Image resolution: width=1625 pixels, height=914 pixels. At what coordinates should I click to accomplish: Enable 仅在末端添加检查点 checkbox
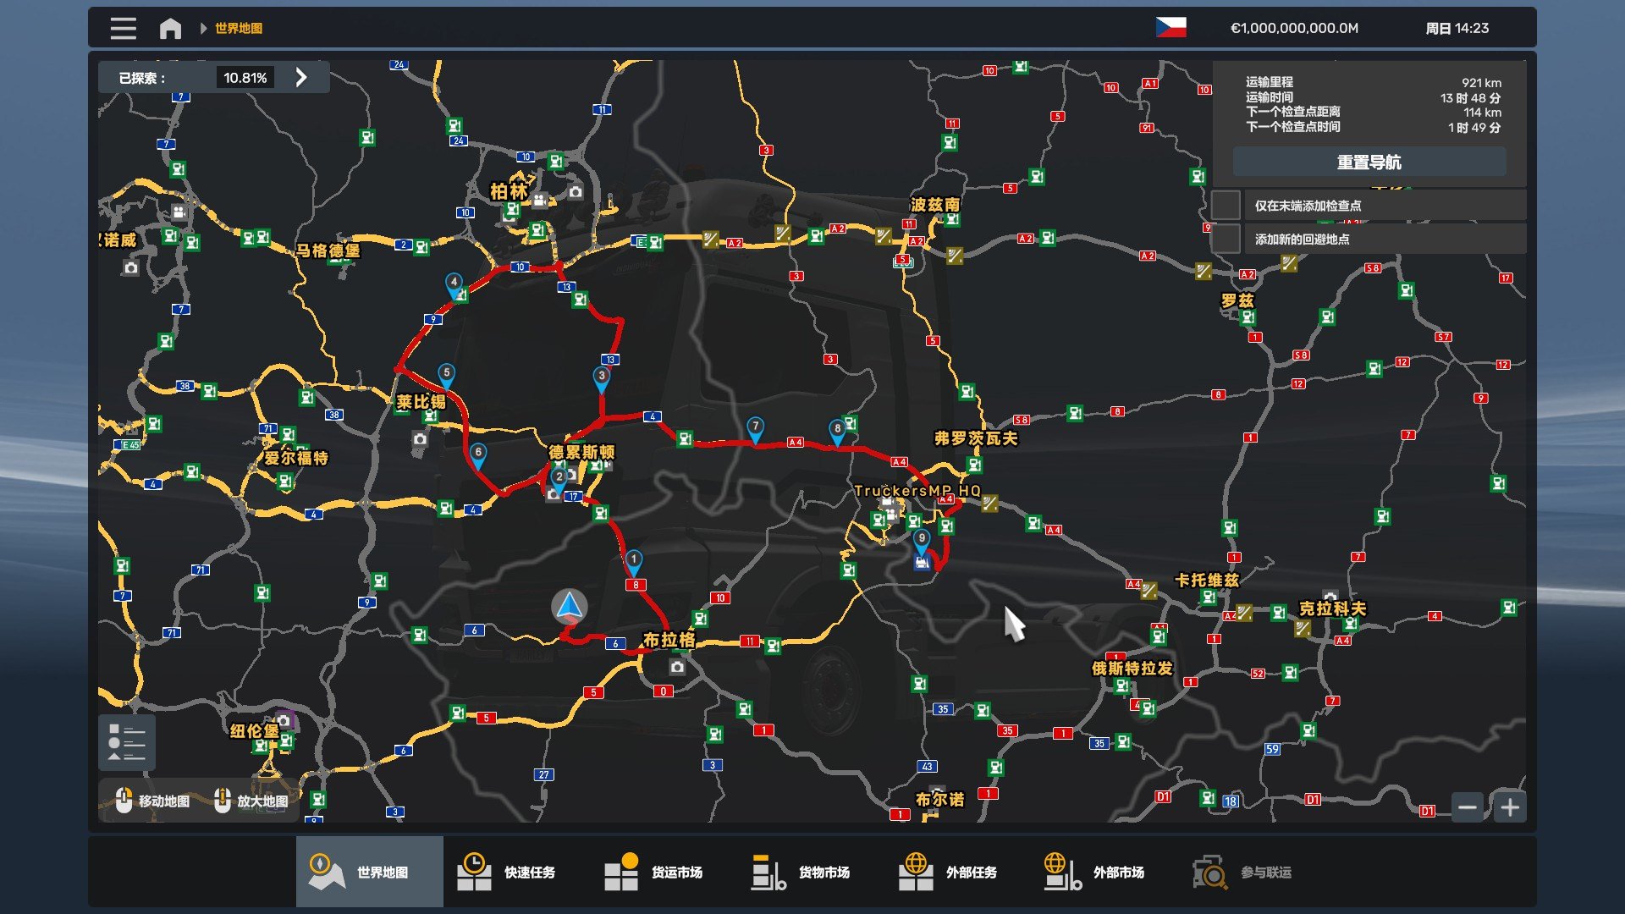[1226, 206]
